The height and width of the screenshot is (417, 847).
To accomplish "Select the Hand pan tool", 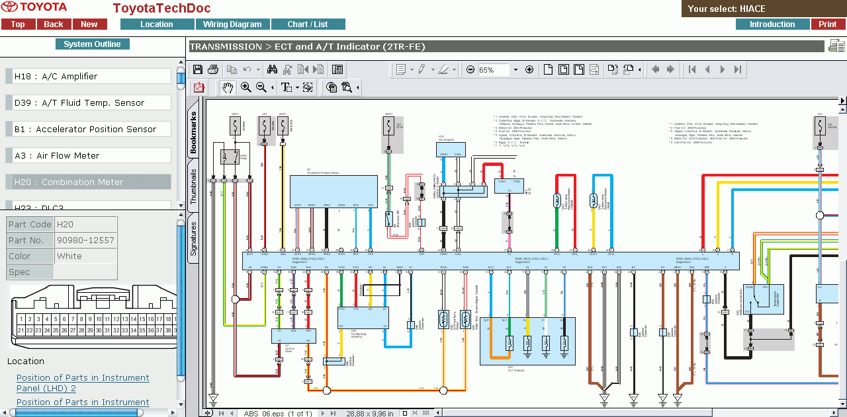I will tap(228, 87).
